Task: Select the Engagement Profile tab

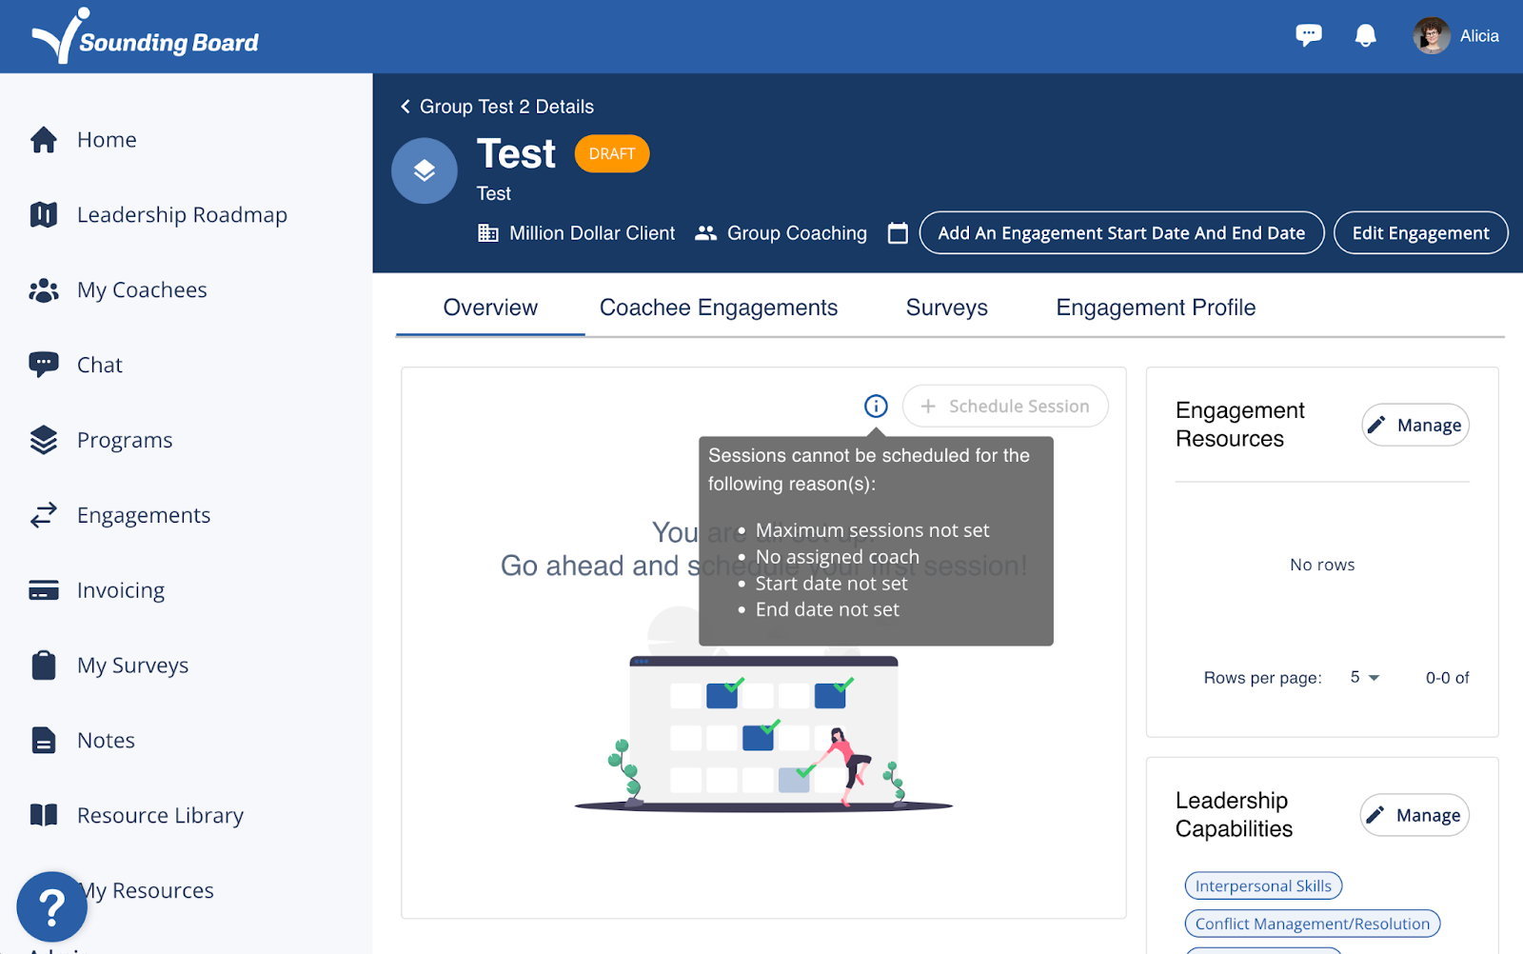Action: [1156, 308]
